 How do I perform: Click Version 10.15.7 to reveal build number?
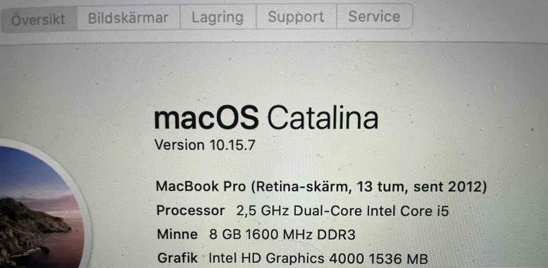coord(204,144)
